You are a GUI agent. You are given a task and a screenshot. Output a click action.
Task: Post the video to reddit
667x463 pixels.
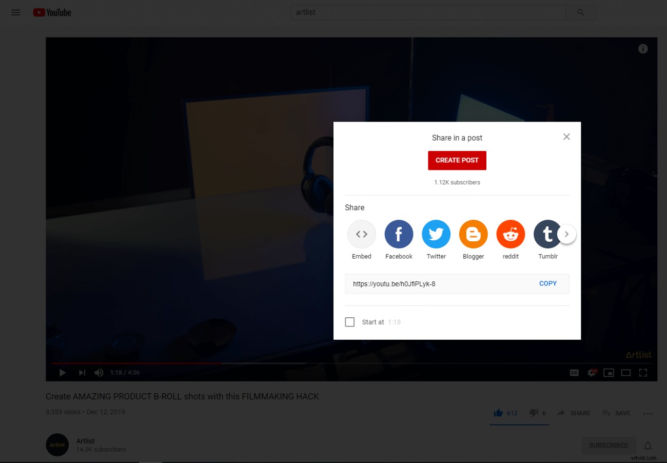(x=511, y=234)
